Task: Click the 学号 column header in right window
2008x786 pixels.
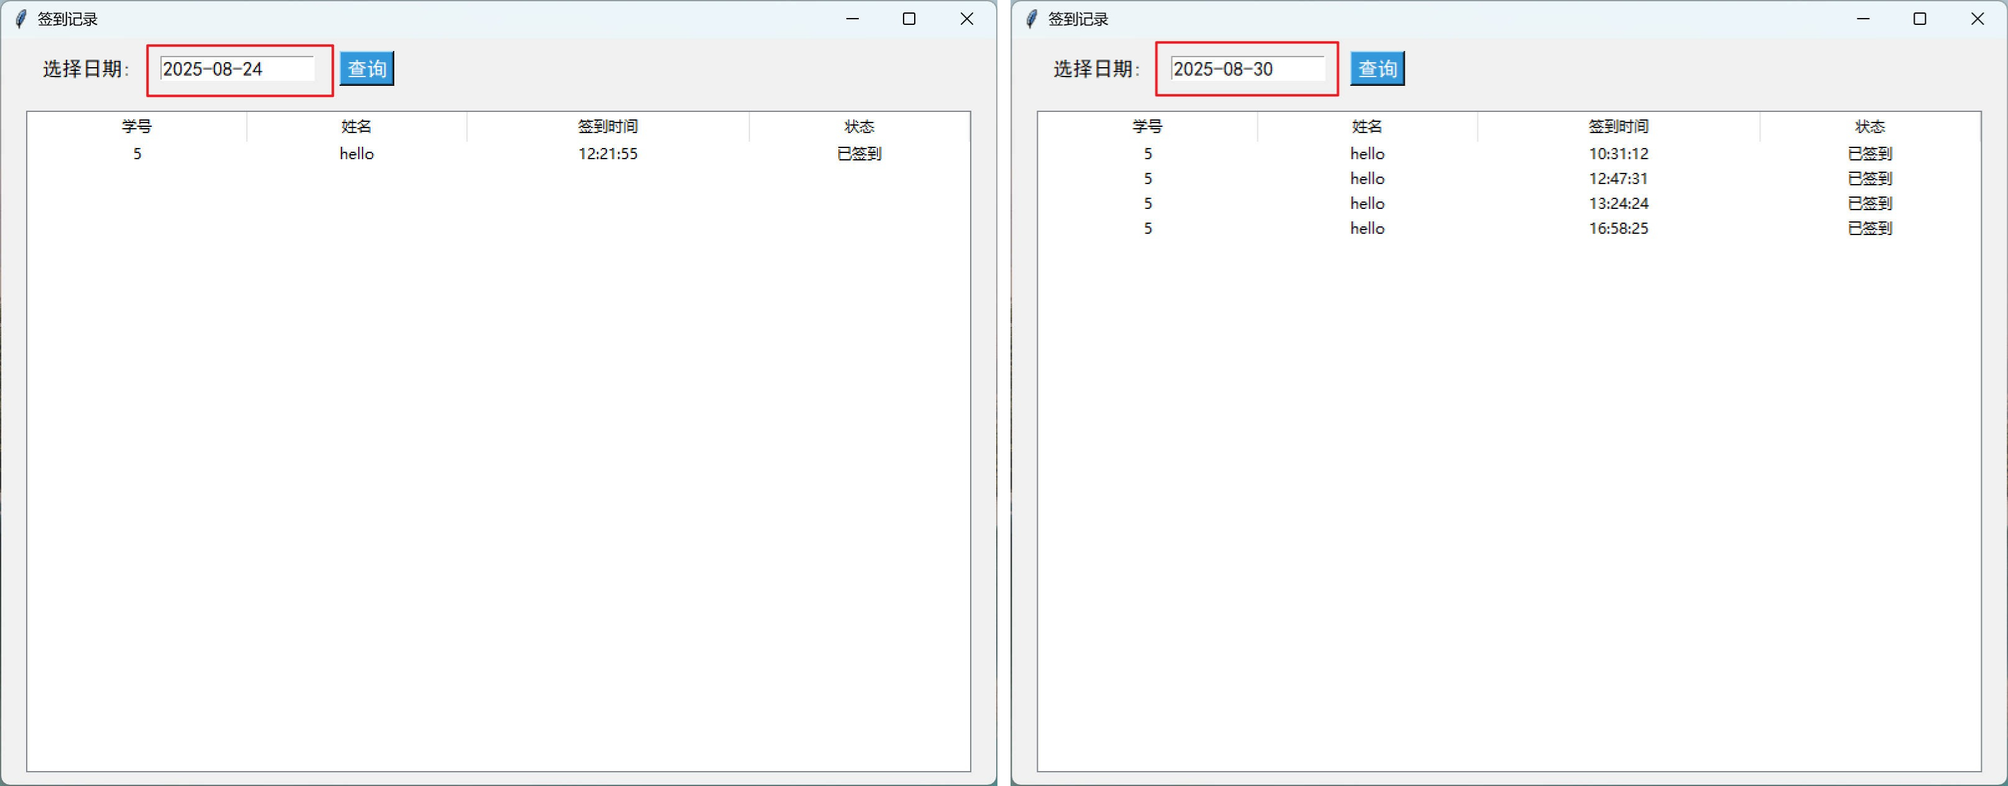Action: [1147, 126]
